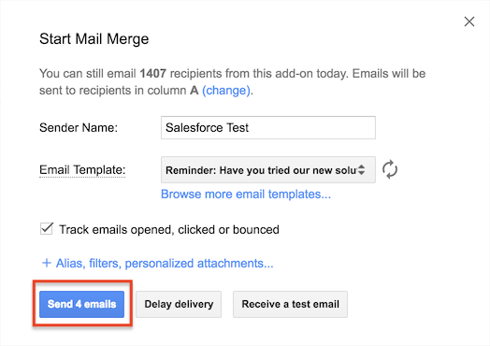Click the Start Mail Merge title
Screen dimensions: 490x346
coord(94,39)
